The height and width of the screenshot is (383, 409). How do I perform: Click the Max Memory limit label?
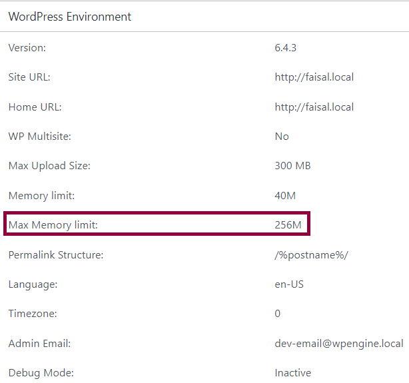coord(53,225)
